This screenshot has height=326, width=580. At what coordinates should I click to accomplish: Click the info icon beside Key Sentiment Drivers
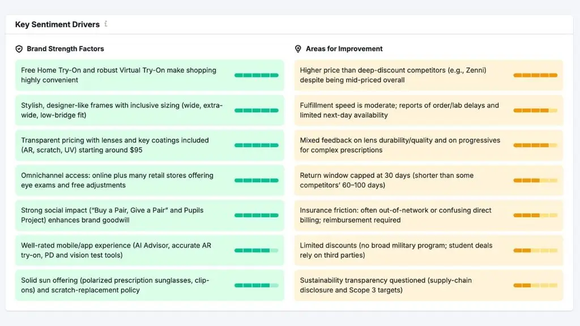(x=106, y=24)
